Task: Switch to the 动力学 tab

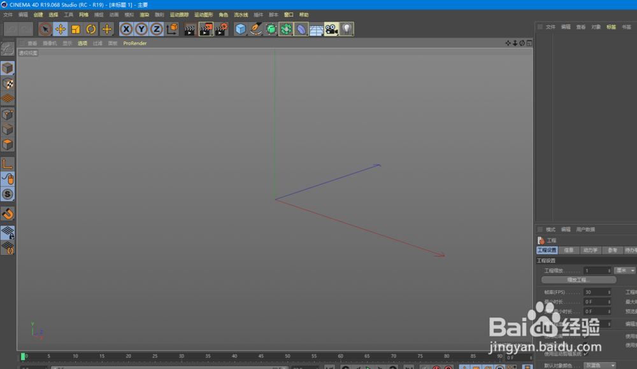Action: 591,250
